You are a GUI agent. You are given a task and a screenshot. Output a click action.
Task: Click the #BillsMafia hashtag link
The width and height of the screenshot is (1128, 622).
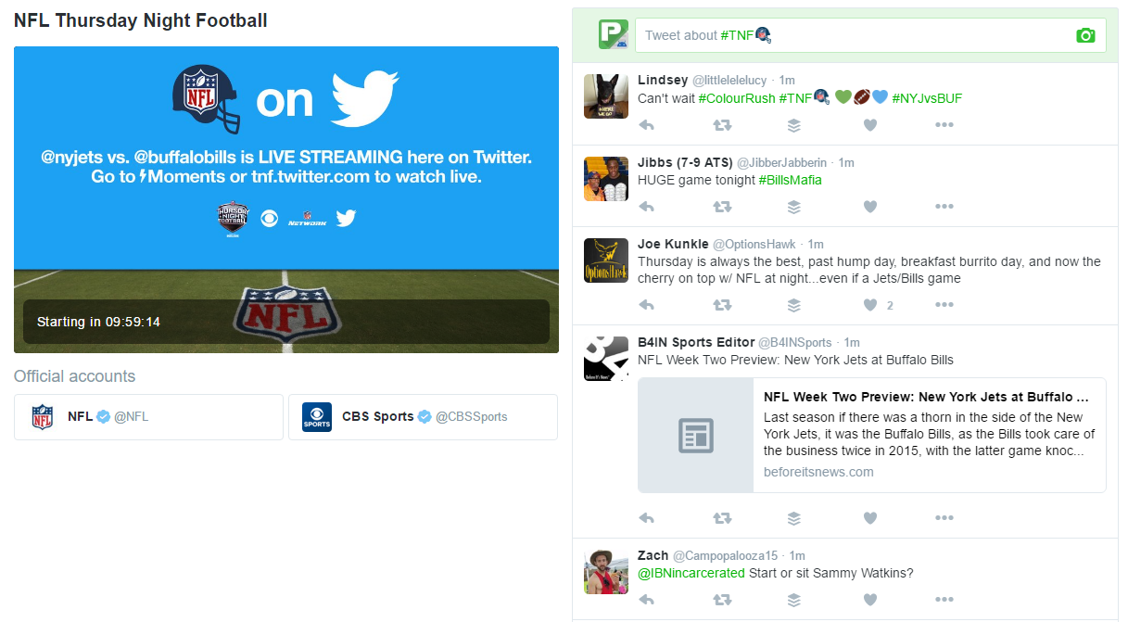point(790,180)
